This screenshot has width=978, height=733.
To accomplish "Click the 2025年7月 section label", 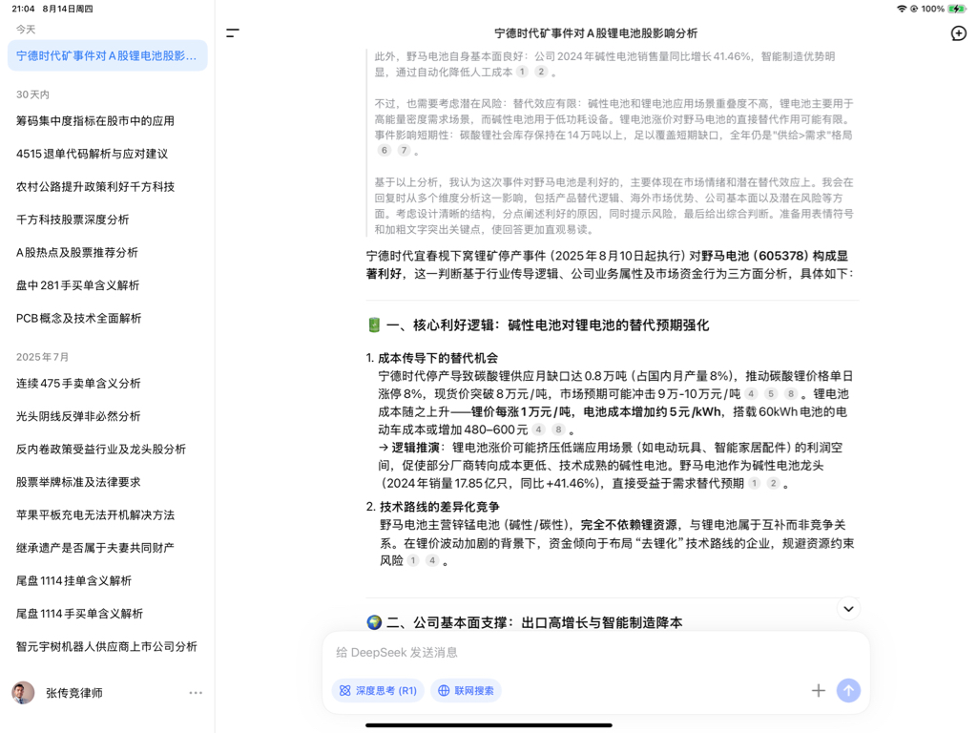I will [42, 357].
